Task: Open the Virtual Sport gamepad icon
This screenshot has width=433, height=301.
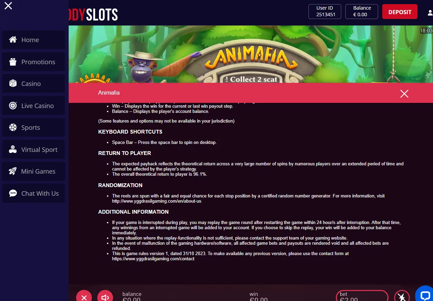Action: (x=13, y=149)
